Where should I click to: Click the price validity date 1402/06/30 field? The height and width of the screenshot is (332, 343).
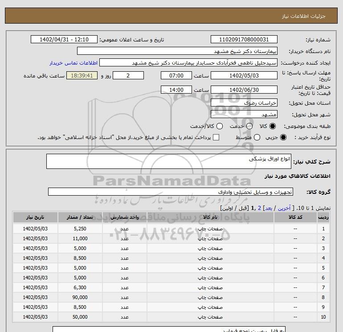pyautogui.click(x=244, y=90)
